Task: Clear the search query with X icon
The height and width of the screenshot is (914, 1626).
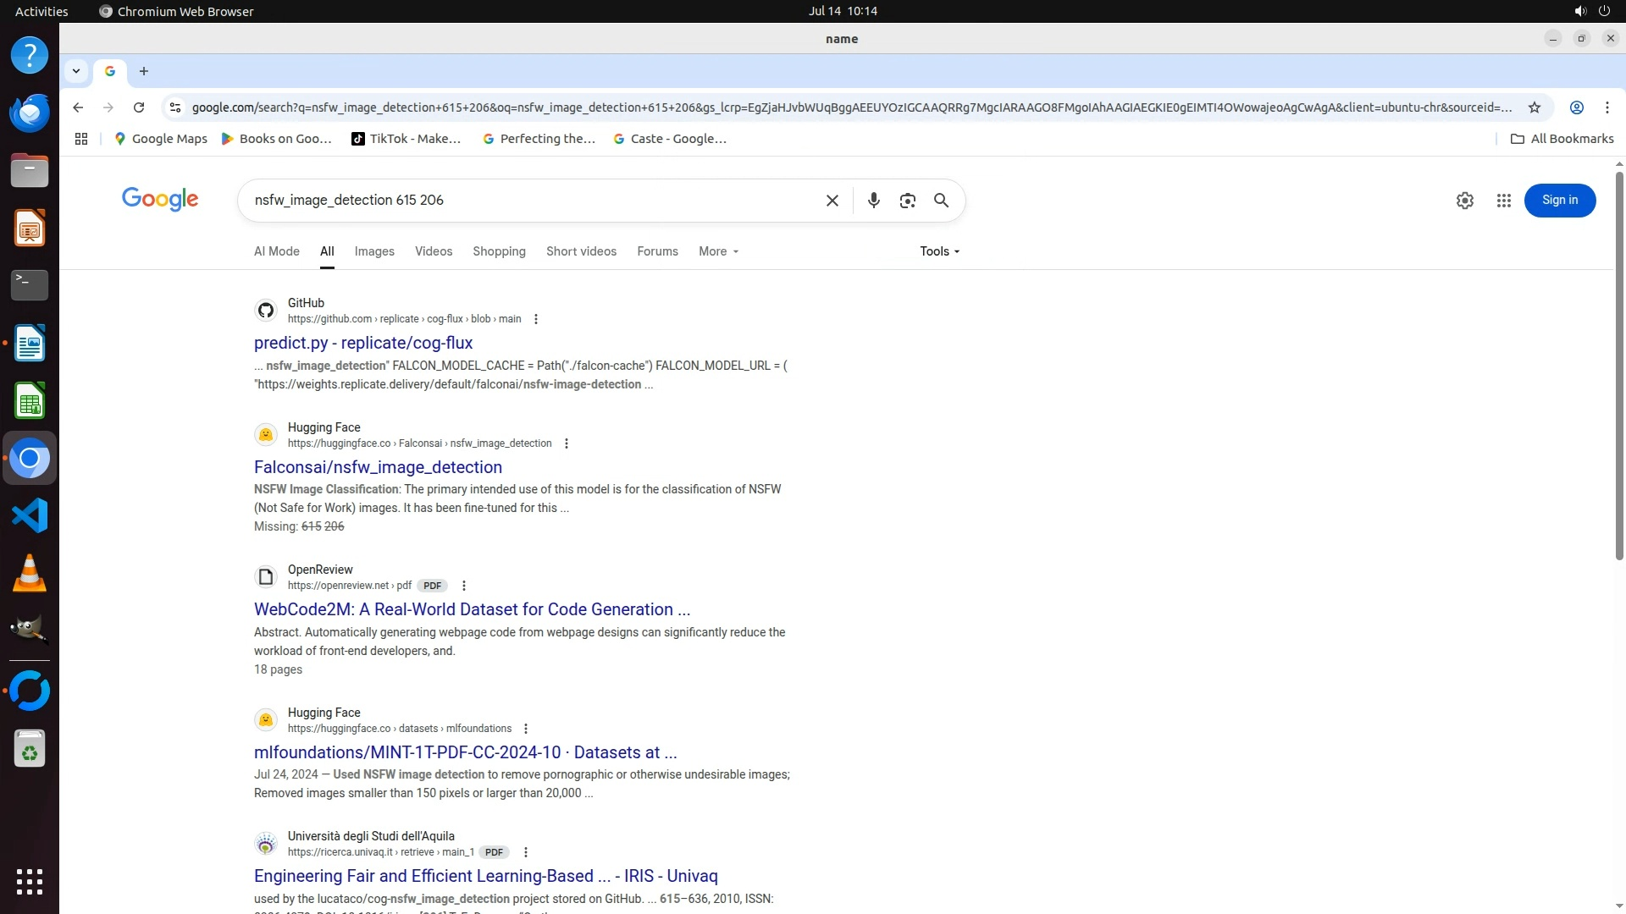Action: [x=832, y=201]
